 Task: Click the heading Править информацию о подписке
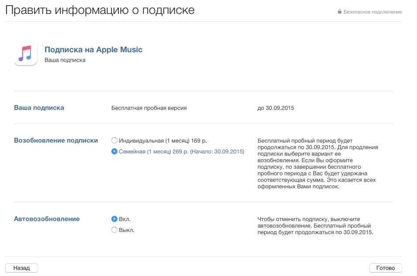point(100,10)
